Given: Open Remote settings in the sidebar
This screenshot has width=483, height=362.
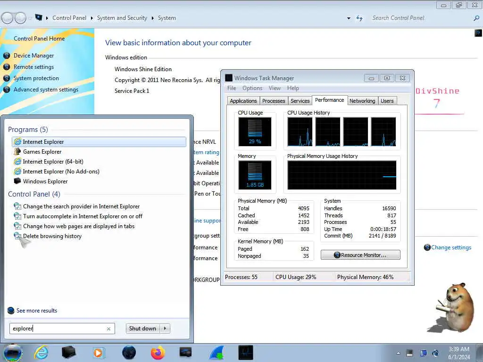Looking at the screenshot, I should (x=33, y=67).
